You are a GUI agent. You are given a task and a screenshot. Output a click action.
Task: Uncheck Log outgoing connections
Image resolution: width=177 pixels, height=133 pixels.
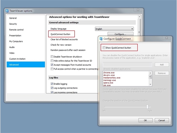52,88
